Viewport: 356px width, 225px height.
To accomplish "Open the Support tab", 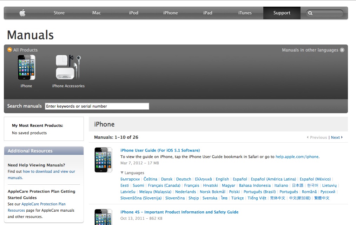I will click(x=282, y=13).
